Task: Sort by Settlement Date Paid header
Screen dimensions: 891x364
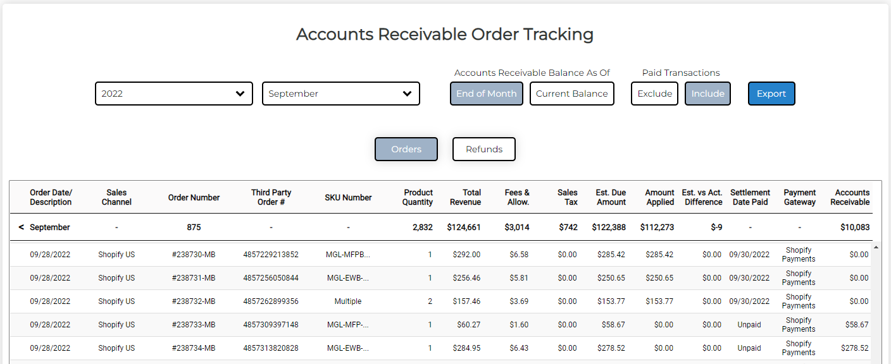Action: [x=750, y=197]
